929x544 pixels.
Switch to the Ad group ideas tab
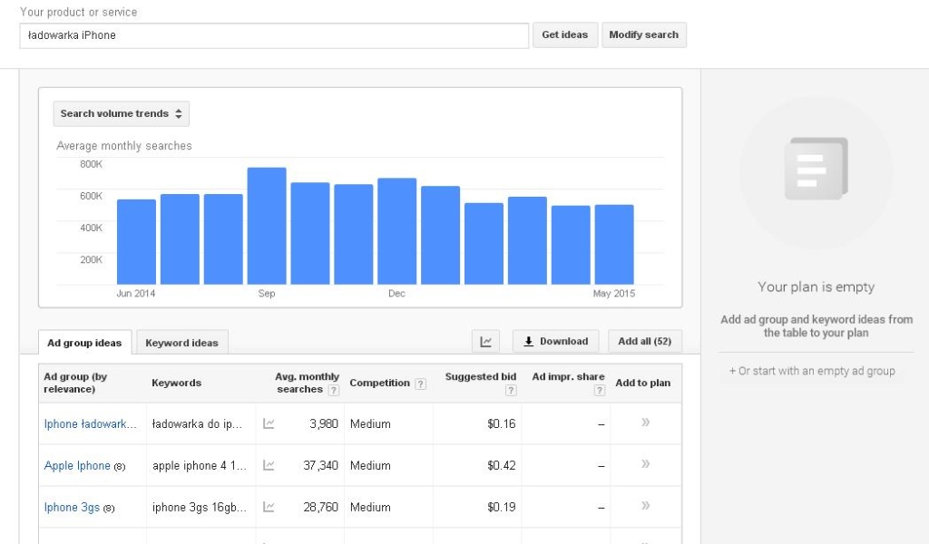pos(84,343)
